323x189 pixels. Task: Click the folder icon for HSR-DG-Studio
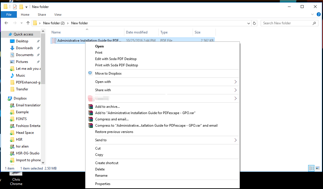[x=12, y=153]
